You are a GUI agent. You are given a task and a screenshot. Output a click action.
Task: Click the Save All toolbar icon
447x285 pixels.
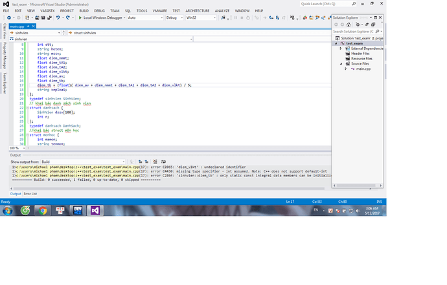click(x=49, y=17)
